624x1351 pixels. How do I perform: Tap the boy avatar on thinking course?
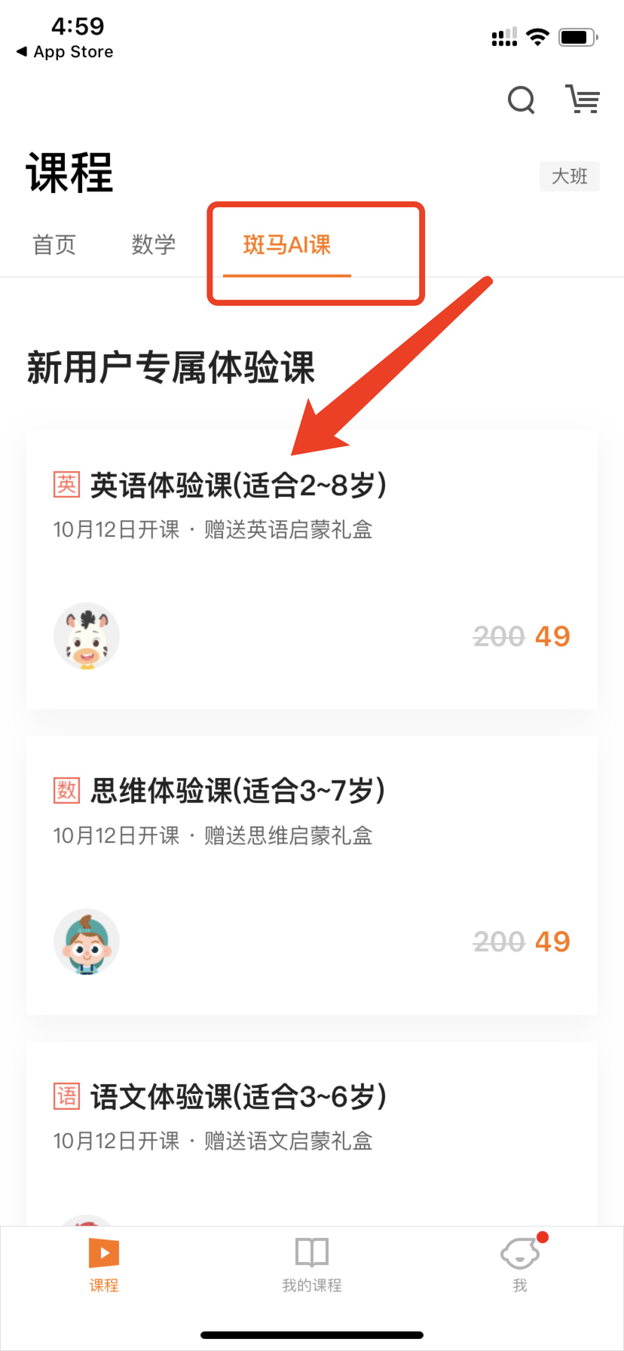pyautogui.click(x=87, y=942)
